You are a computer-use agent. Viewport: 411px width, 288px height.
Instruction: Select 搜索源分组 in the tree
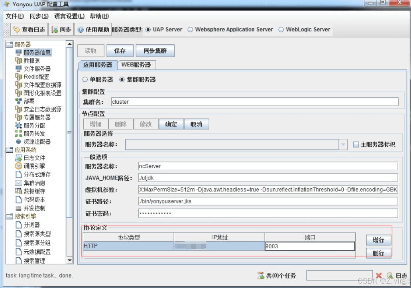37,243
